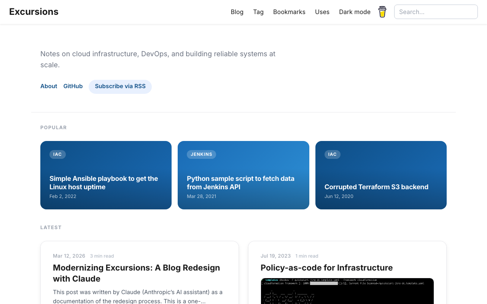
Task: Click the checkov screenshot thumbnail
Action: [x=347, y=291]
